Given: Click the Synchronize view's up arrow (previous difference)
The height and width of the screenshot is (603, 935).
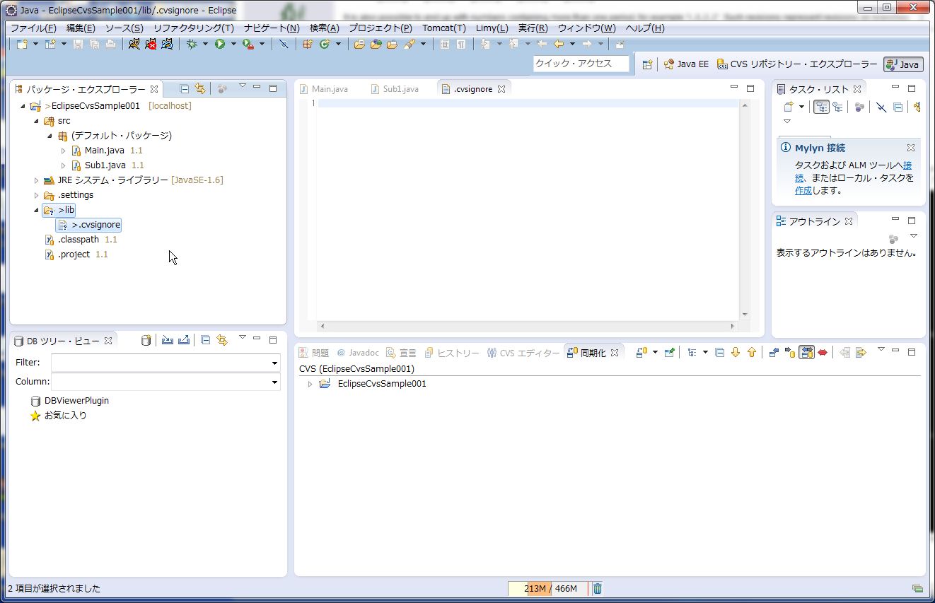Looking at the screenshot, I should pos(751,352).
